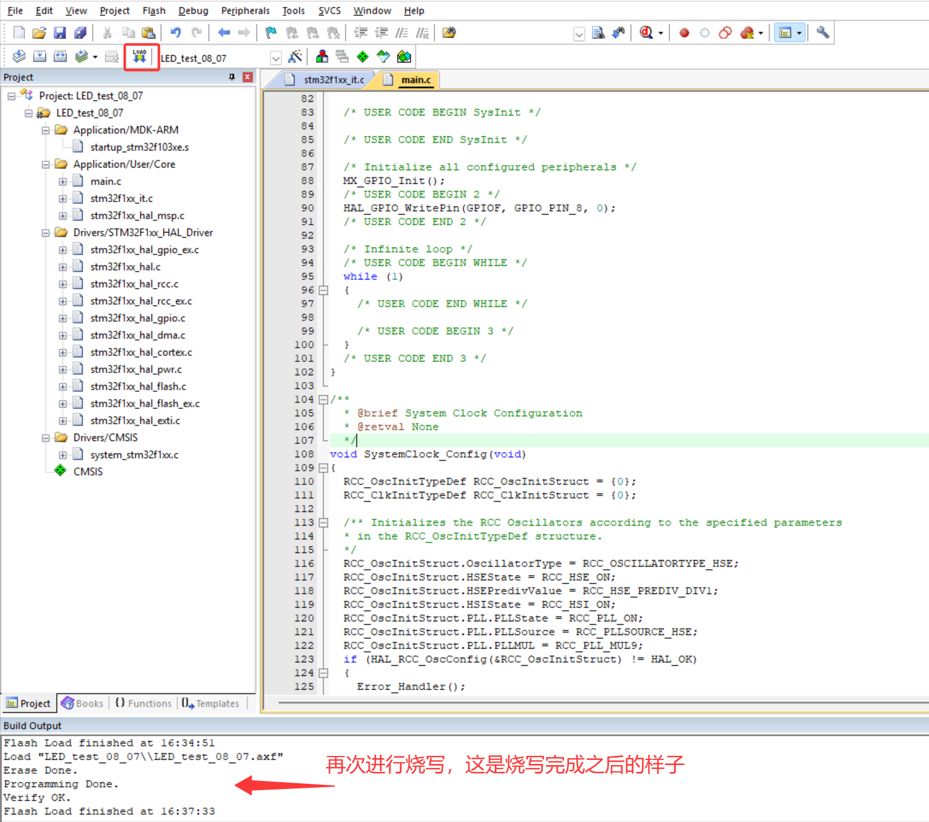Insert a bookmark with the flag icon
The height and width of the screenshot is (822, 929).
[271, 33]
